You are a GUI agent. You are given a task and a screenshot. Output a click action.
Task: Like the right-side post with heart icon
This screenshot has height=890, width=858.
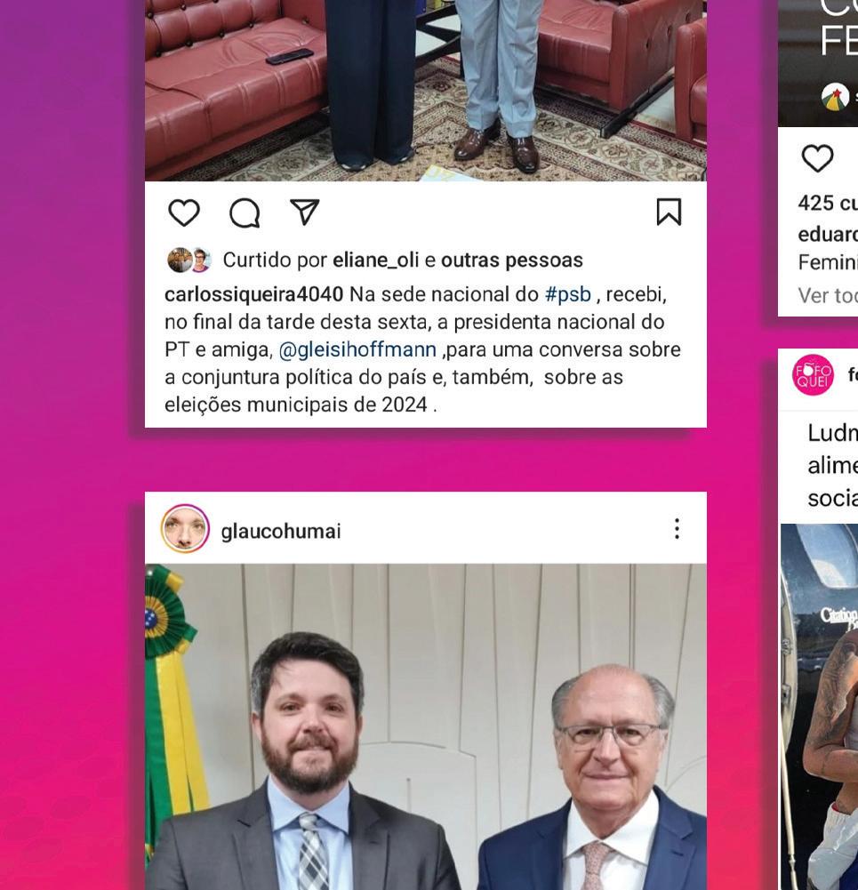click(x=817, y=157)
